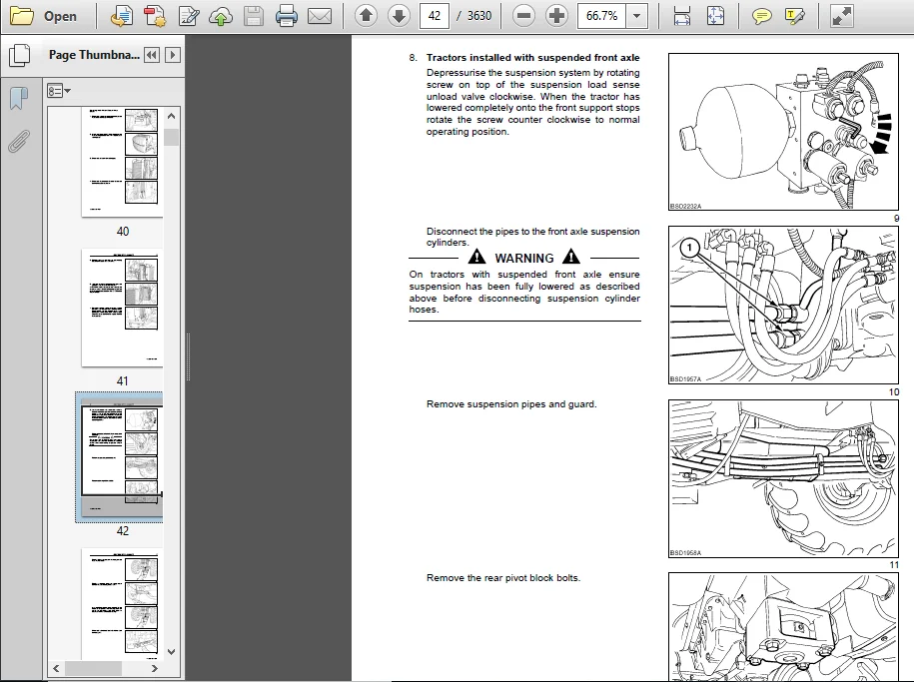914x682 pixels.
Task: Click the fit one full page icon
Action: [715, 16]
